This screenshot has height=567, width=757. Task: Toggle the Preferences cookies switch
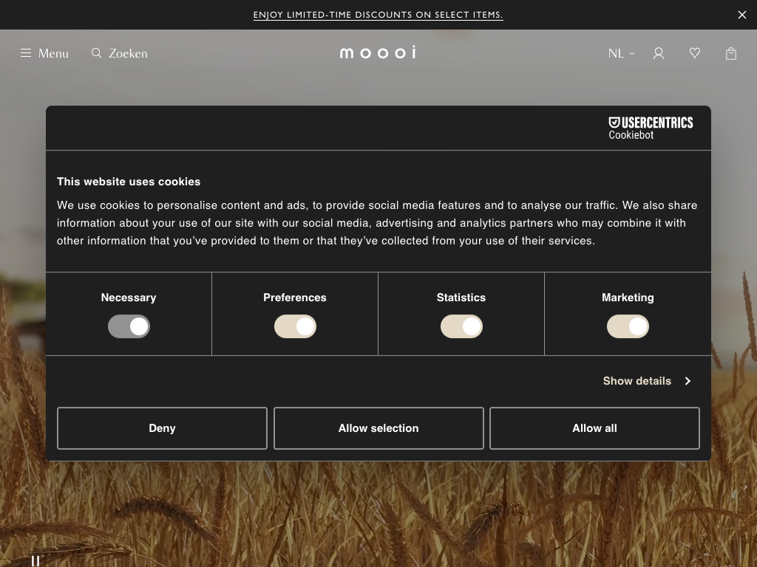[295, 326]
